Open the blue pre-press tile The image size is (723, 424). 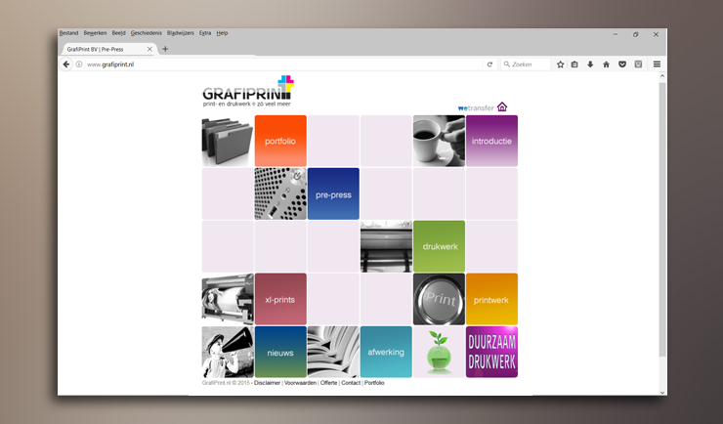(x=333, y=193)
